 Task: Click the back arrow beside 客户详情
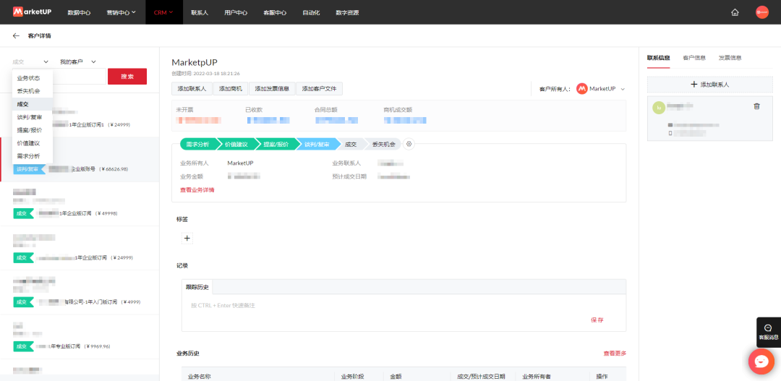[x=16, y=36]
